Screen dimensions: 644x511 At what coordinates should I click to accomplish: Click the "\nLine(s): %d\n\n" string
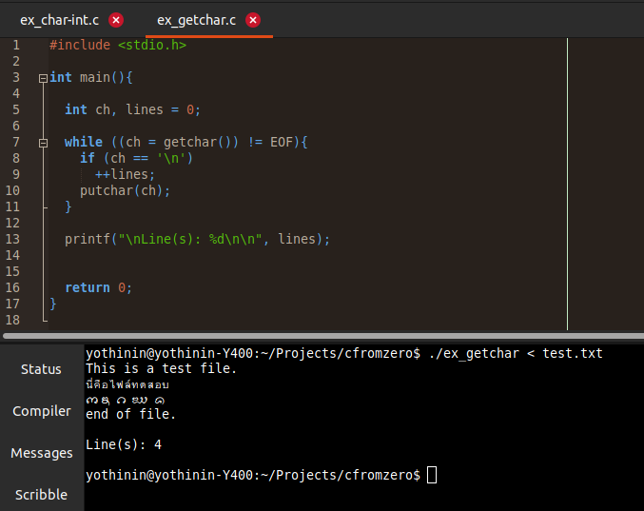(189, 239)
